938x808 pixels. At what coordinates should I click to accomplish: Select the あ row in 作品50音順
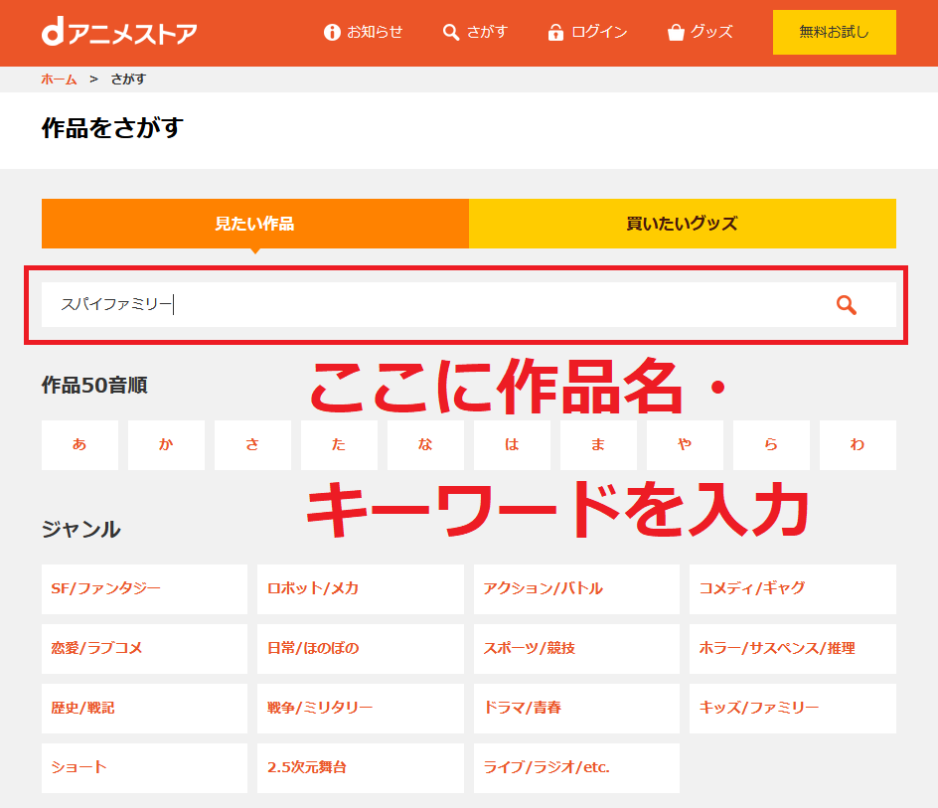tap(80, 444)
